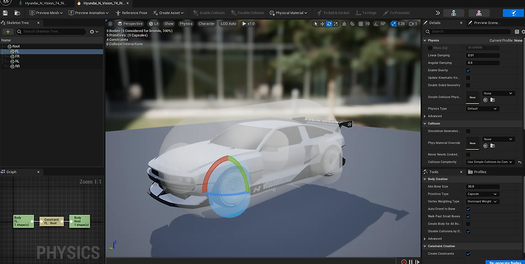The image size is (525, 264).
Task: Select the rotate transform tool
Action: [329, 24]
